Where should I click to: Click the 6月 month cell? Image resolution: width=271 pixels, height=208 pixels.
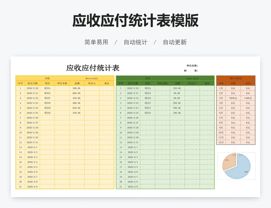221,113
